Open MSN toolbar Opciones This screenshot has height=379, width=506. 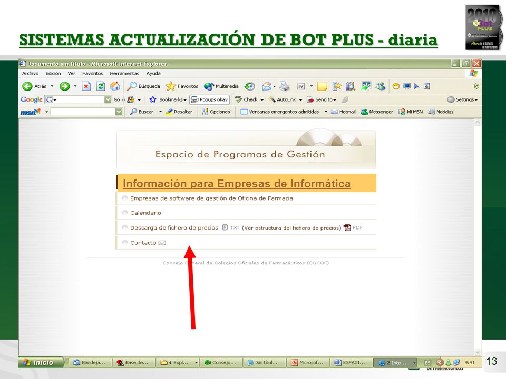(x=216, y=112)
